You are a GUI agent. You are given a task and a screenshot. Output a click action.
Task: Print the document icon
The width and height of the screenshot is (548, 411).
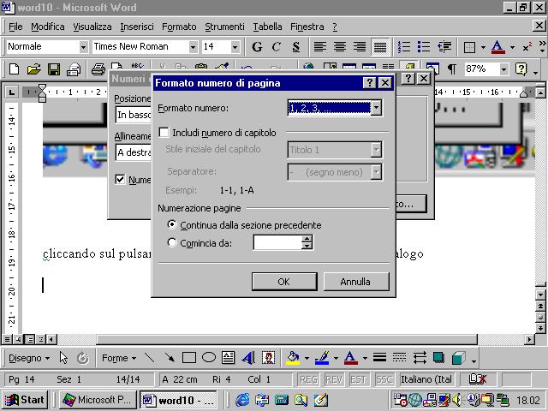(98, 68)
